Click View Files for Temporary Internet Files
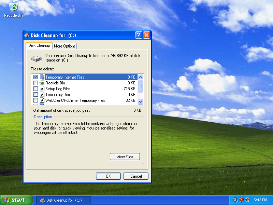Viewport: 273px width, 205px height. coord(125,156)
